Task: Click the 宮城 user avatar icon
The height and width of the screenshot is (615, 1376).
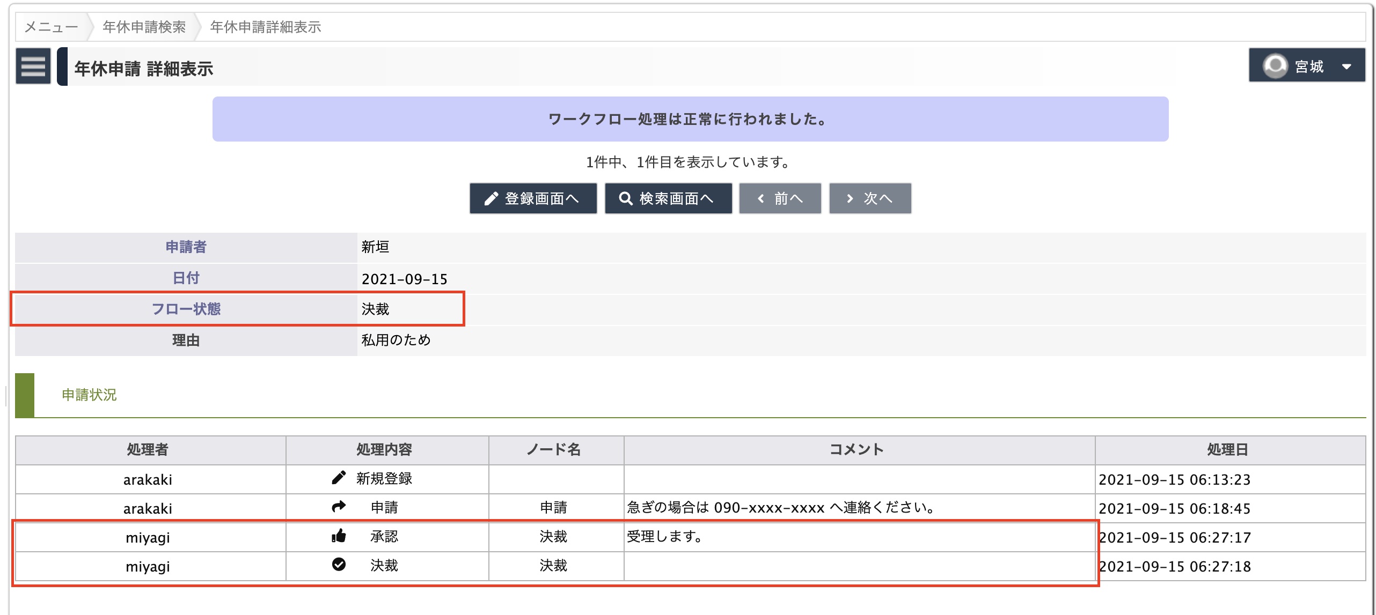Action: 1275,66
